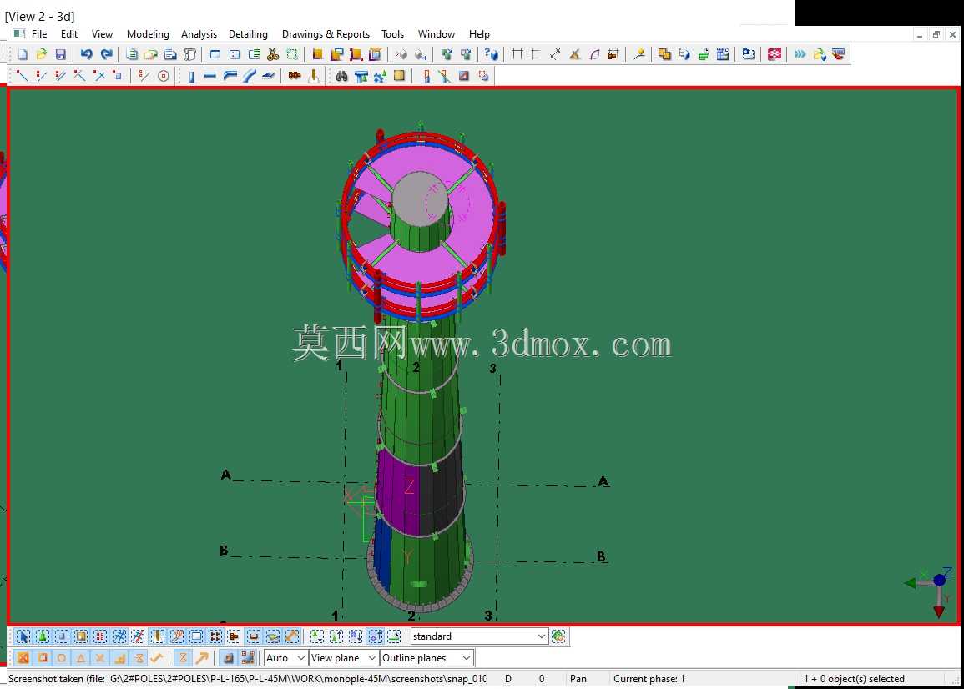Open the View menu

click(x=102, y=34)
